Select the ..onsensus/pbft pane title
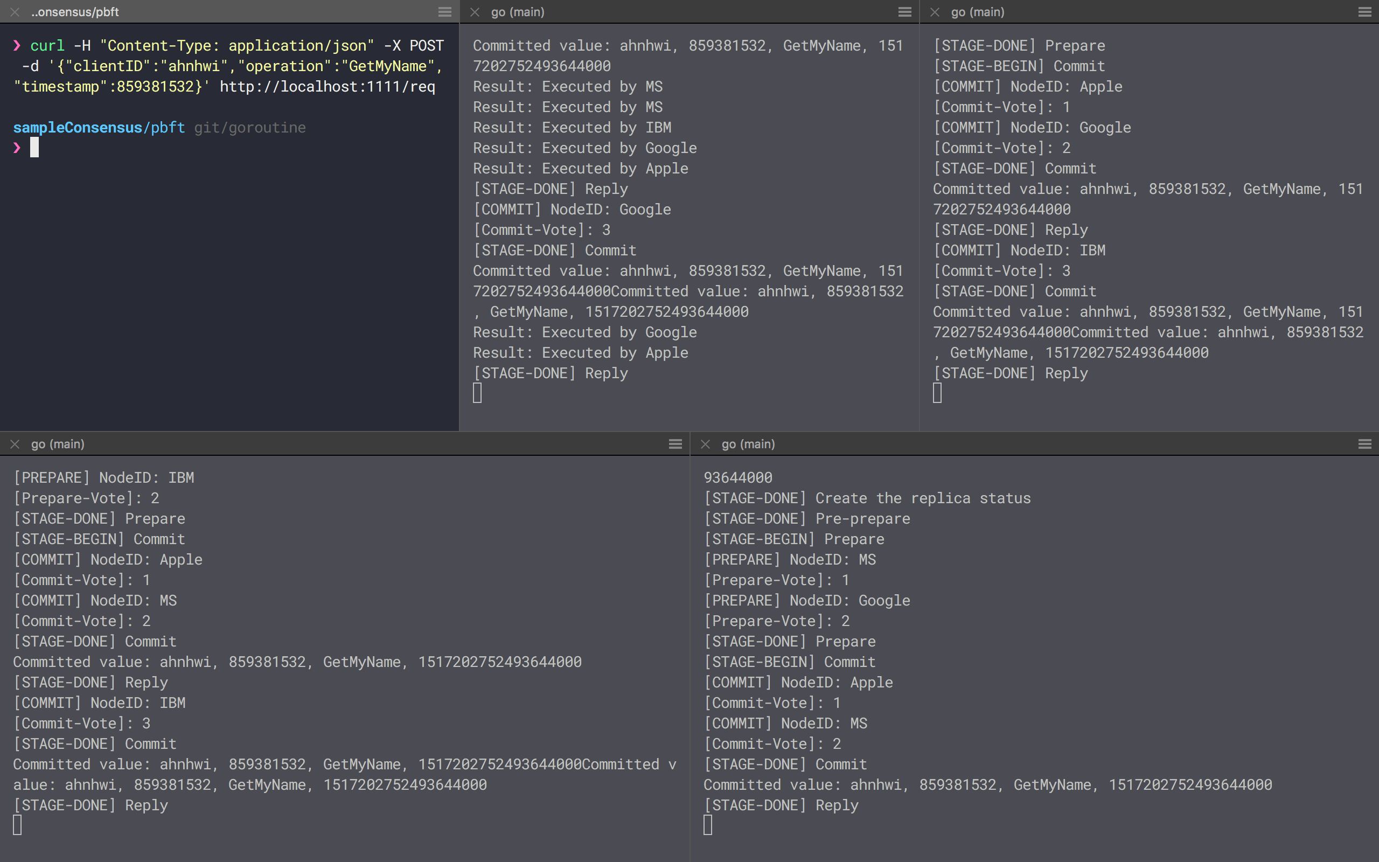1379x862 pixels. pos(75,12)
